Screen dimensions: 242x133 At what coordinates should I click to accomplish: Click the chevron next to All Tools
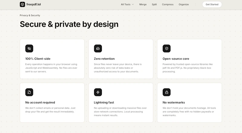click(x=133, y=5)
